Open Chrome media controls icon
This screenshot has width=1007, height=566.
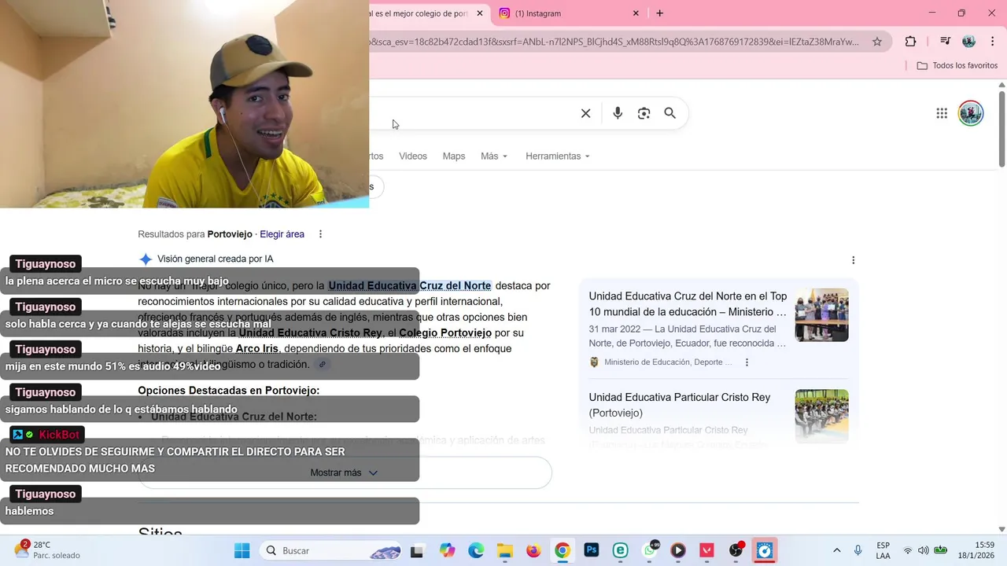click(x=946, y=42)
